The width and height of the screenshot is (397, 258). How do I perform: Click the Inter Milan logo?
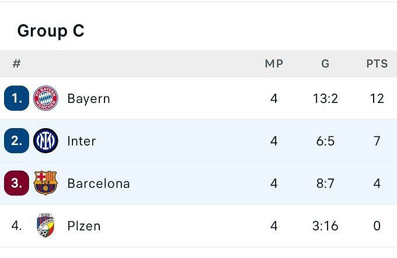click(46, 140)
